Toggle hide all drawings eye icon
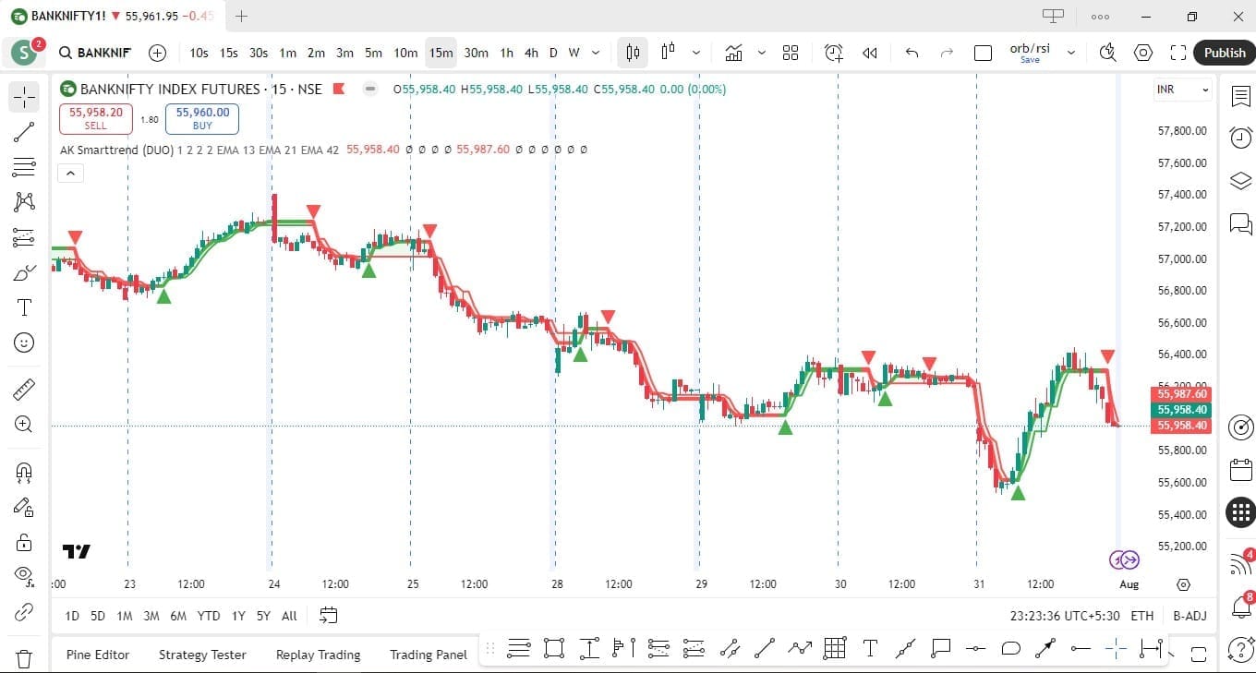The image size is (1256, 673). click(x=24, y=576)
